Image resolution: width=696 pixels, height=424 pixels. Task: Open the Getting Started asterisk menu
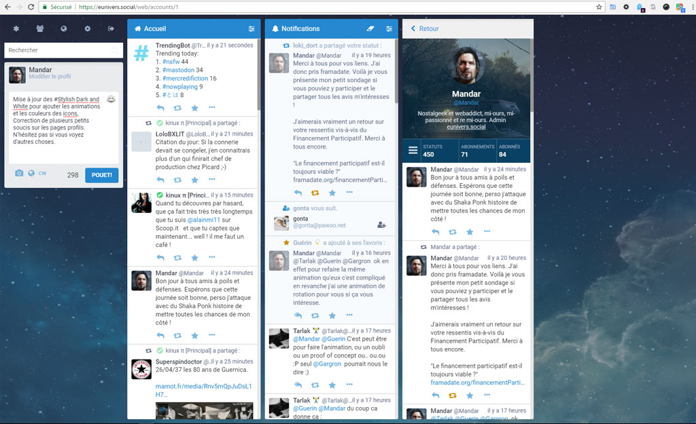tap(16, 28)
